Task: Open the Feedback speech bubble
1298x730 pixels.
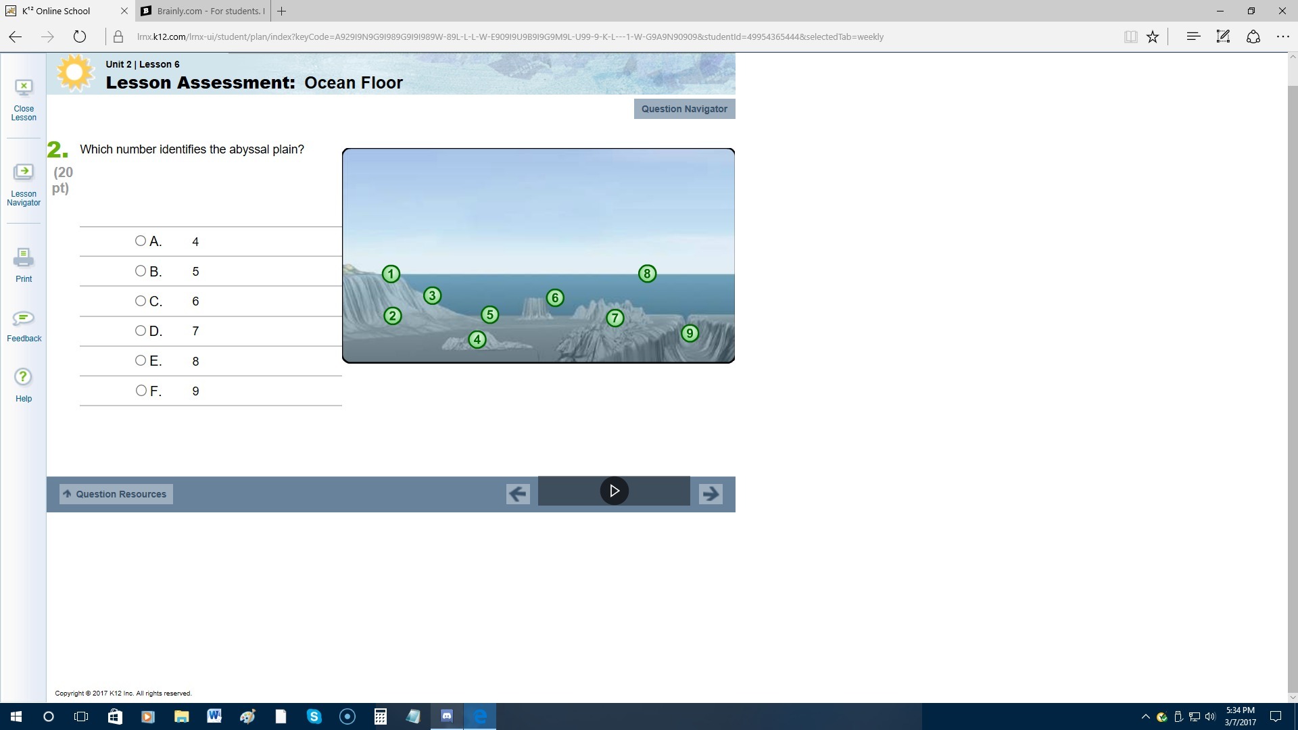Action: coord(24,318)
